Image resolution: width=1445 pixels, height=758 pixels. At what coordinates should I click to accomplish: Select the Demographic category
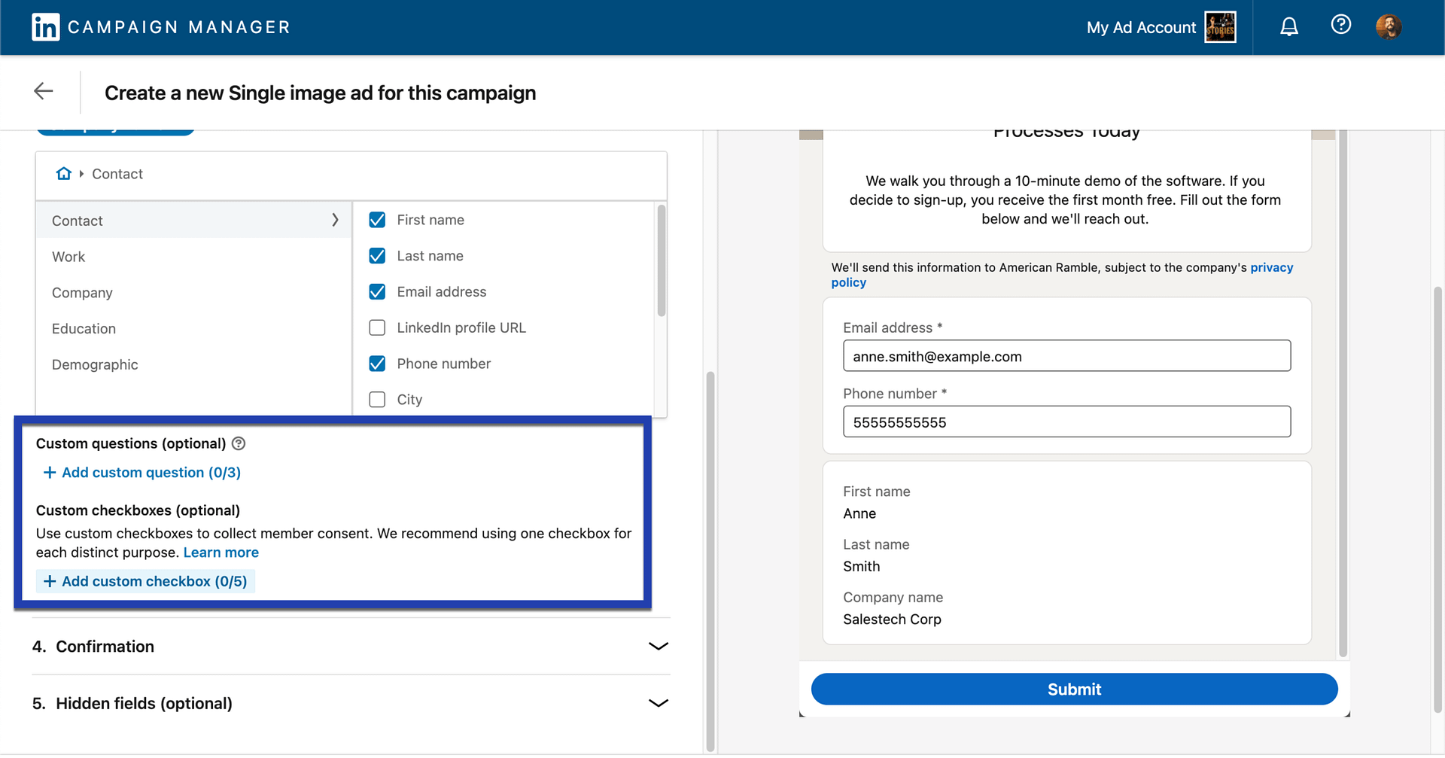(194, 365)
